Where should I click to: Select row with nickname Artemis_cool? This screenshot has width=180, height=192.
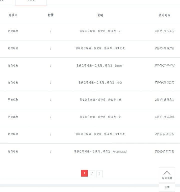90,151
